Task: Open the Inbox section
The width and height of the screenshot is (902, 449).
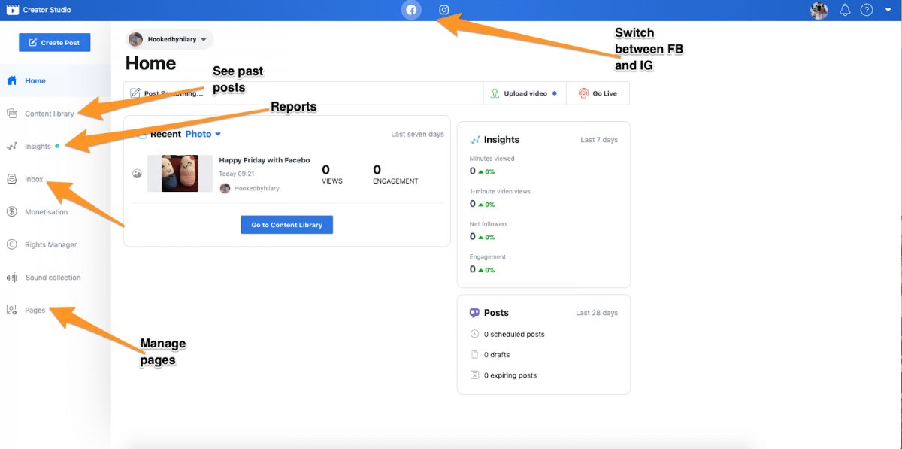Action: pyautogui.click(x=34, y=179)
